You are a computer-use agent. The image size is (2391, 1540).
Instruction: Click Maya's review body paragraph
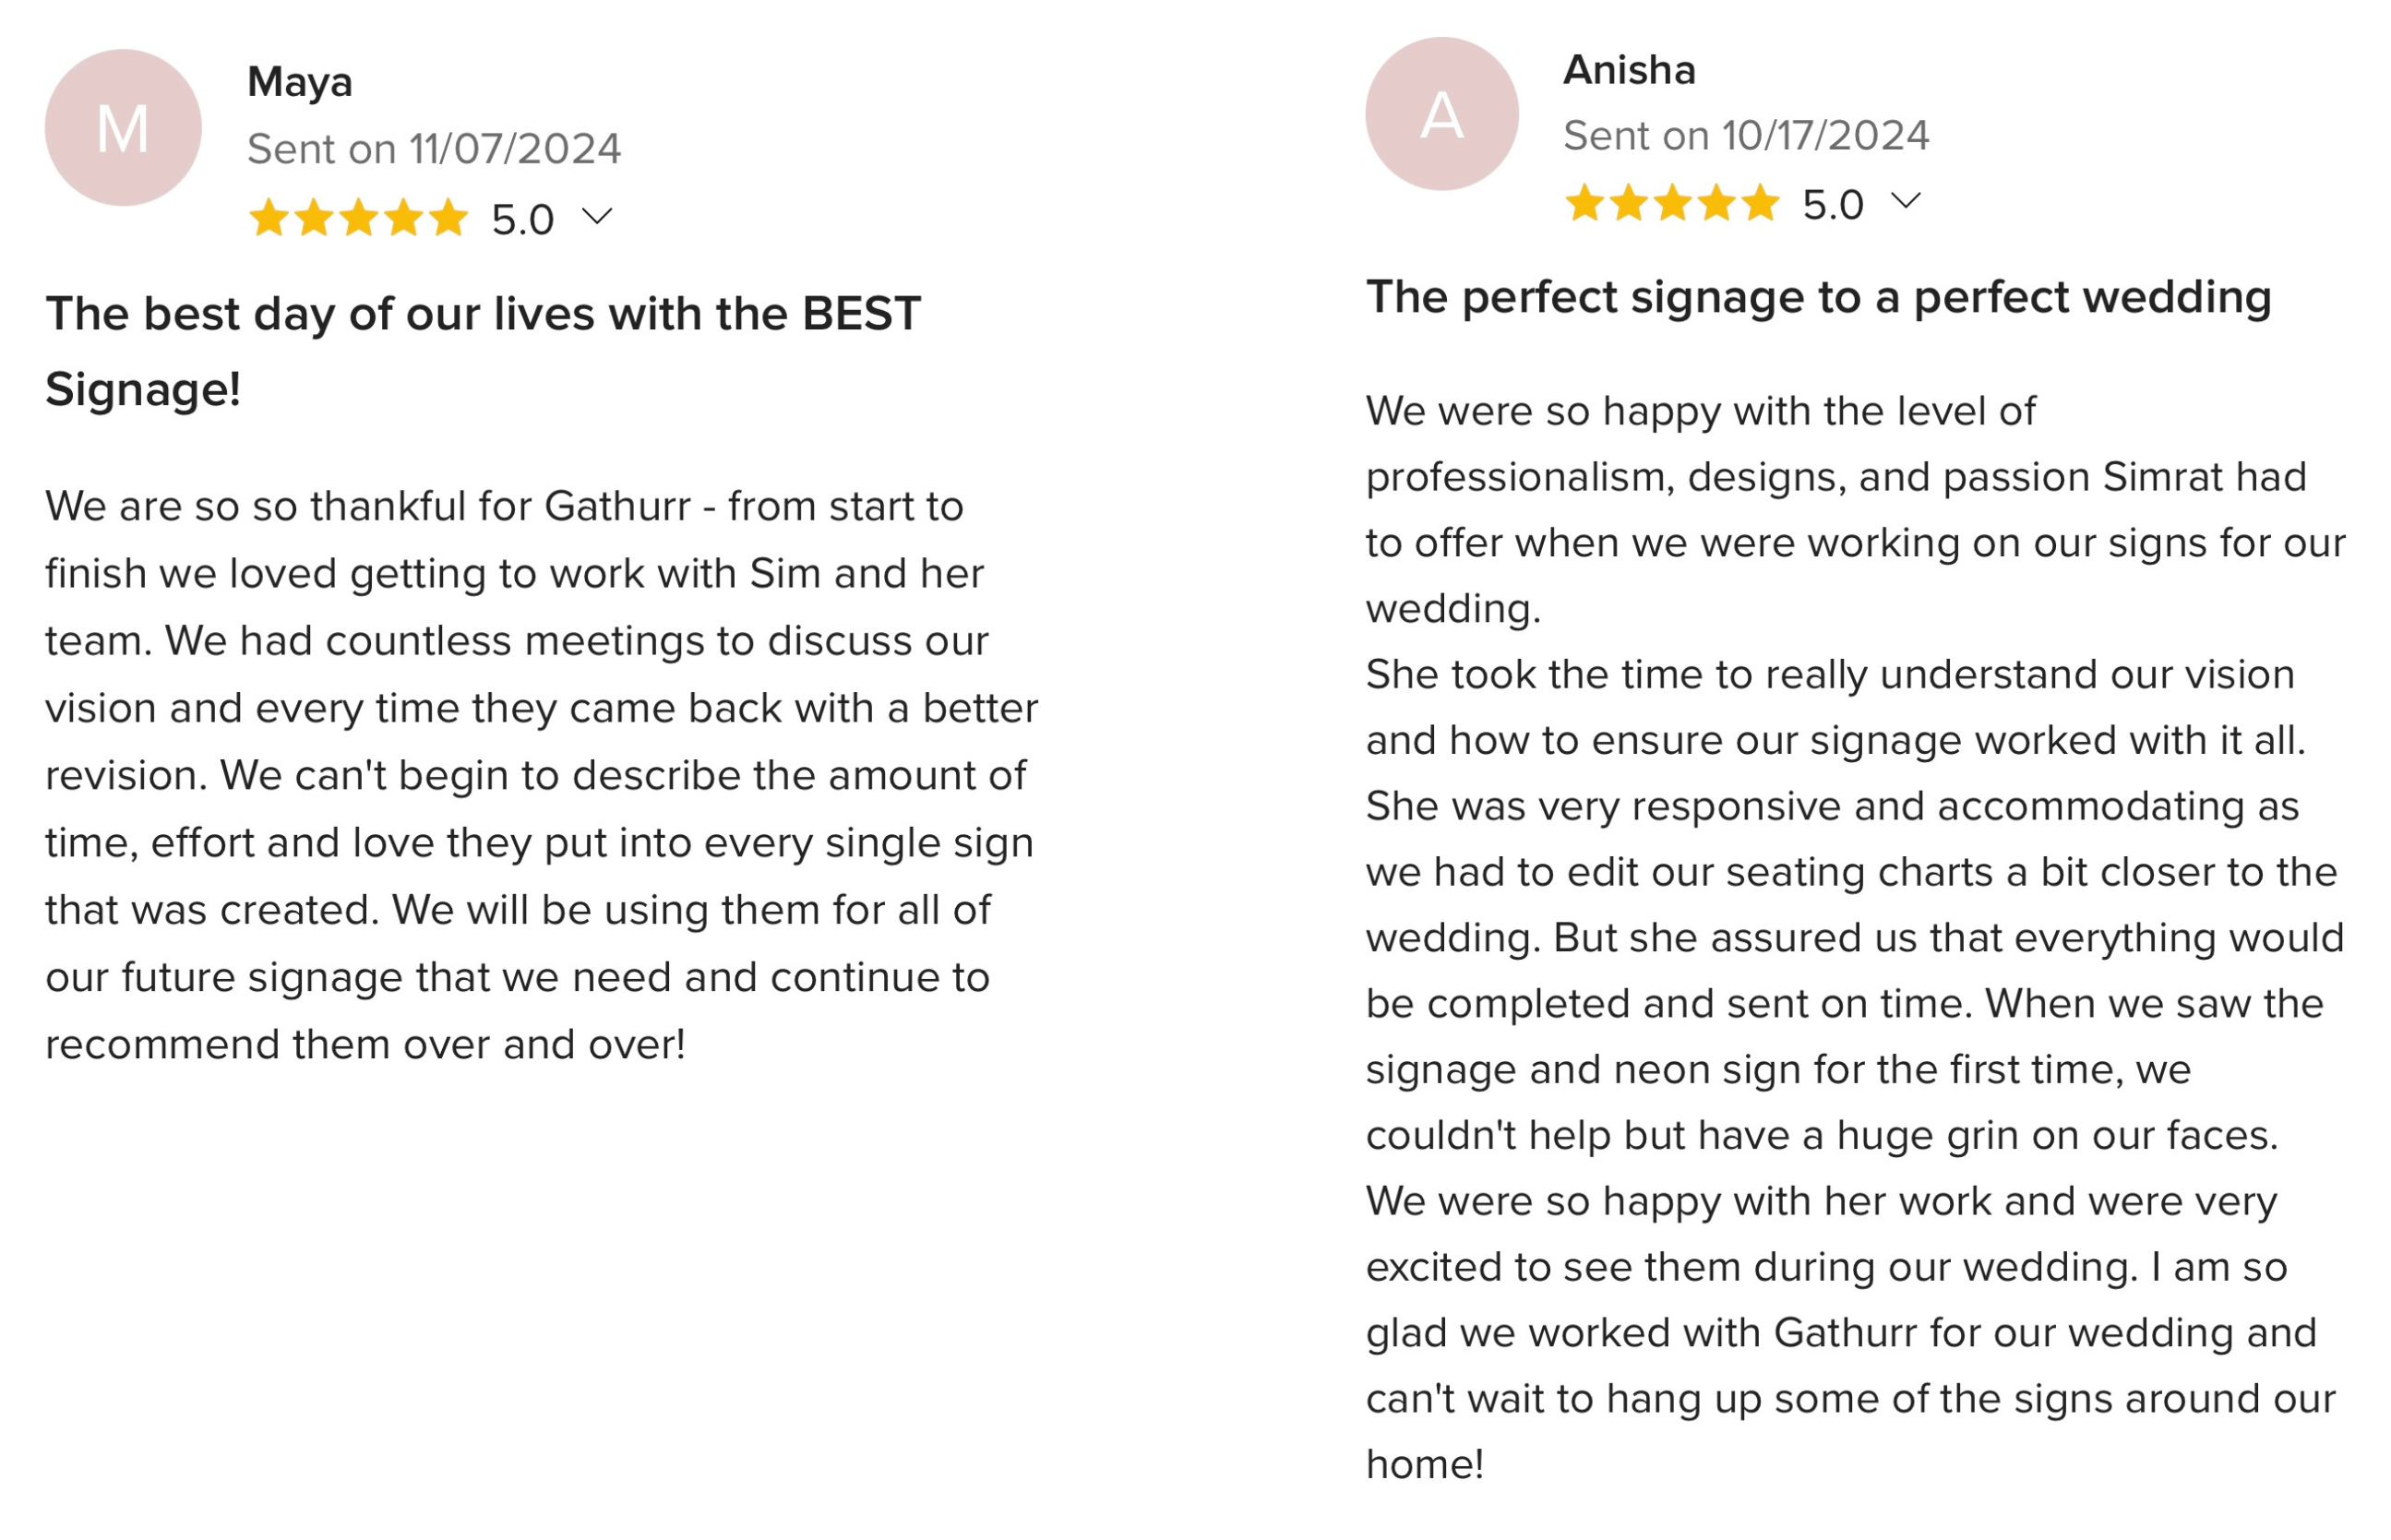[x=542, y=775]
